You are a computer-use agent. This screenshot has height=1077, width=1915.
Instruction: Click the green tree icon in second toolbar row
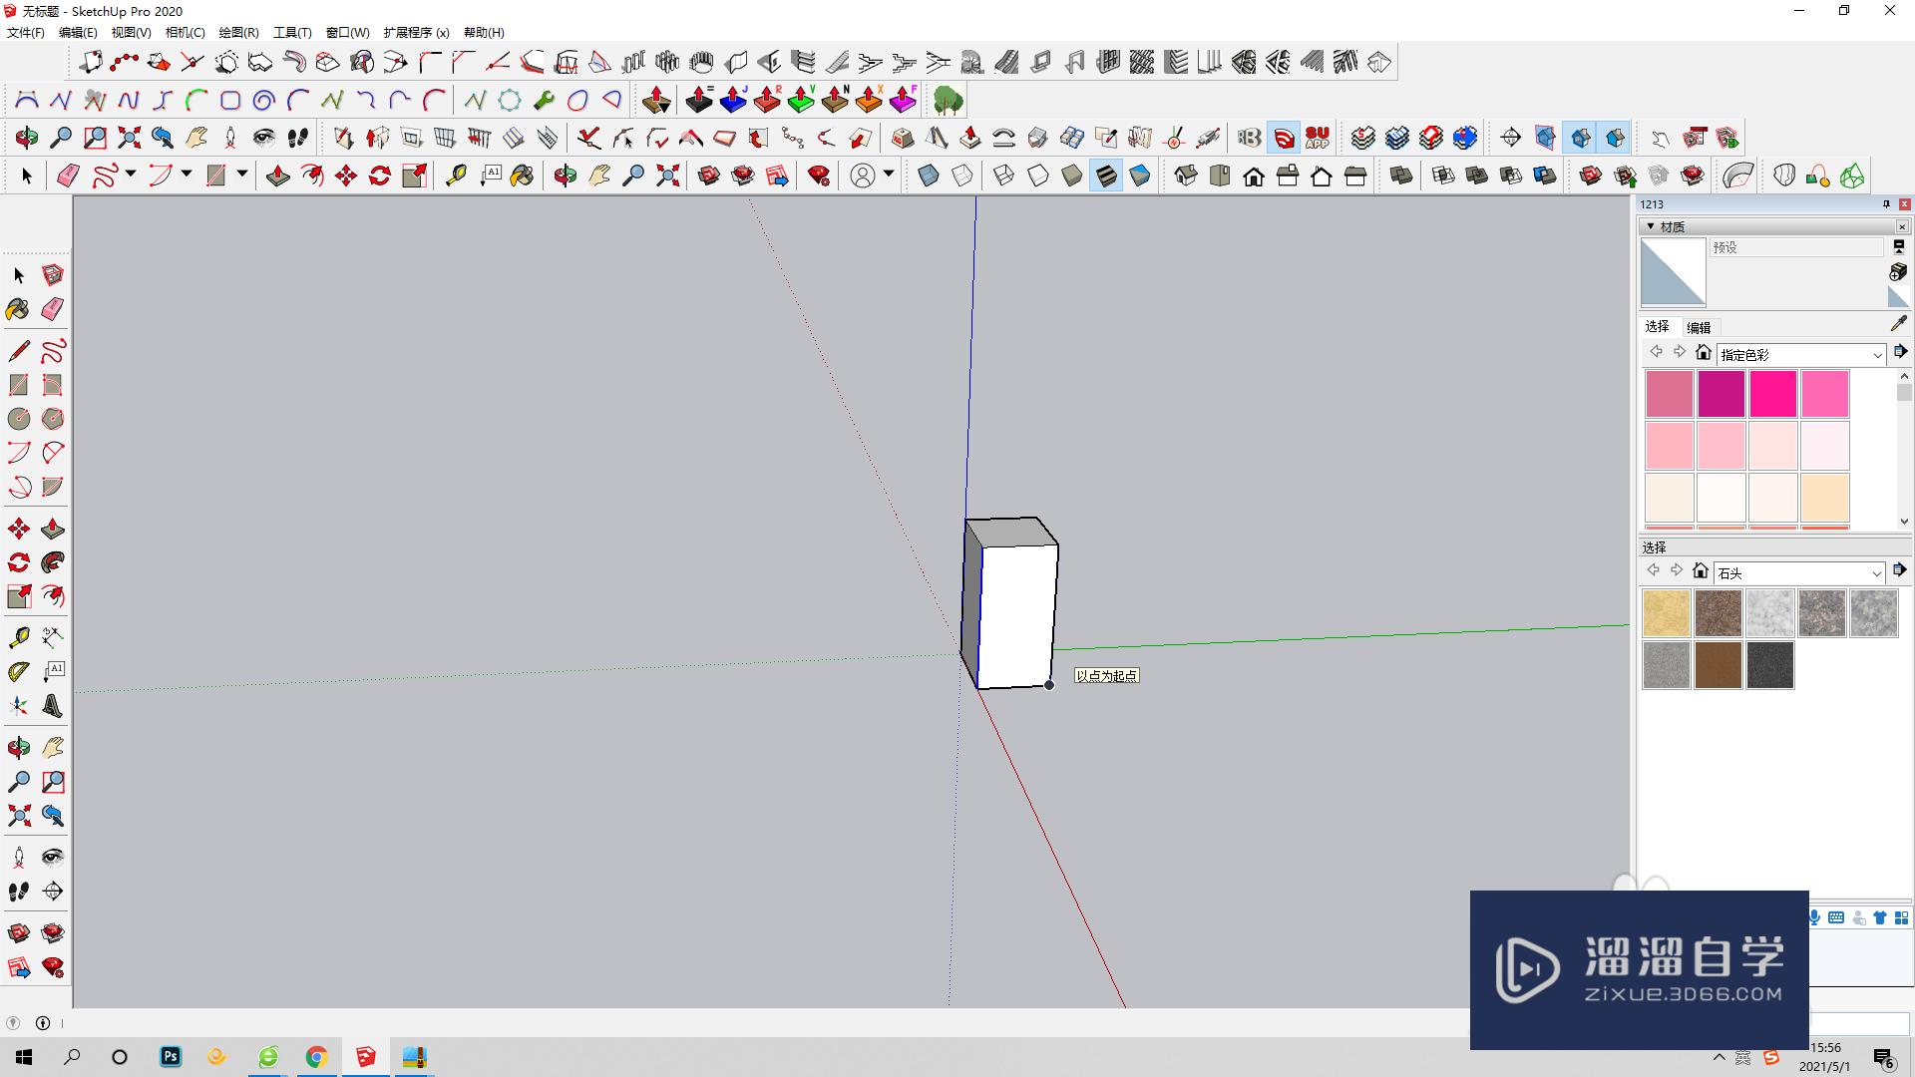click(948, 101)
